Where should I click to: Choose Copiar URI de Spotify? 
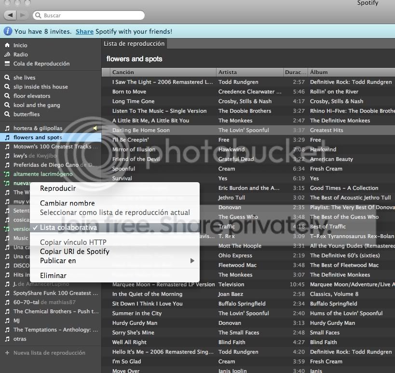point(74,252)
